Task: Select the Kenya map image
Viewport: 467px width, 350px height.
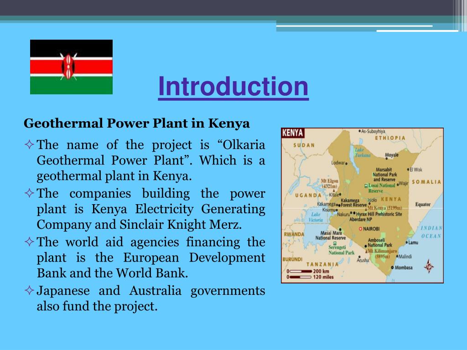Action: (362, 206)
